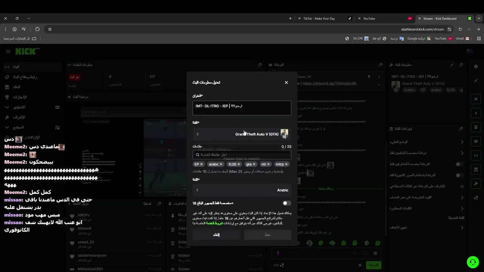Open the apps grid icon in bookmarks bar
This screenshot has width=484, height=272.
479,39
